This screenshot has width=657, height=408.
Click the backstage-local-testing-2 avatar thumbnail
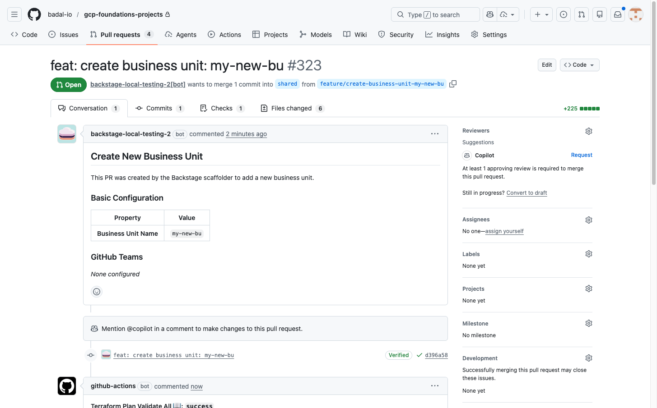(x=67, y=134)
